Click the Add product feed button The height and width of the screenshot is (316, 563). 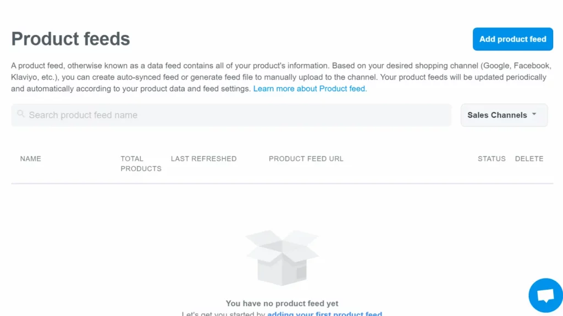[x=512, y=39]
